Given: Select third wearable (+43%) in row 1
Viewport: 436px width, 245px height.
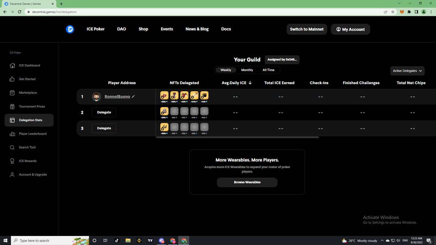Looking at the screenshot, I should [184, 95].
